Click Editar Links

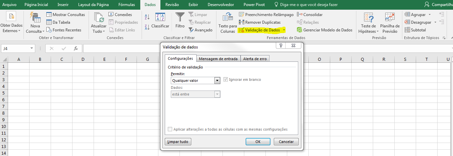122,30
